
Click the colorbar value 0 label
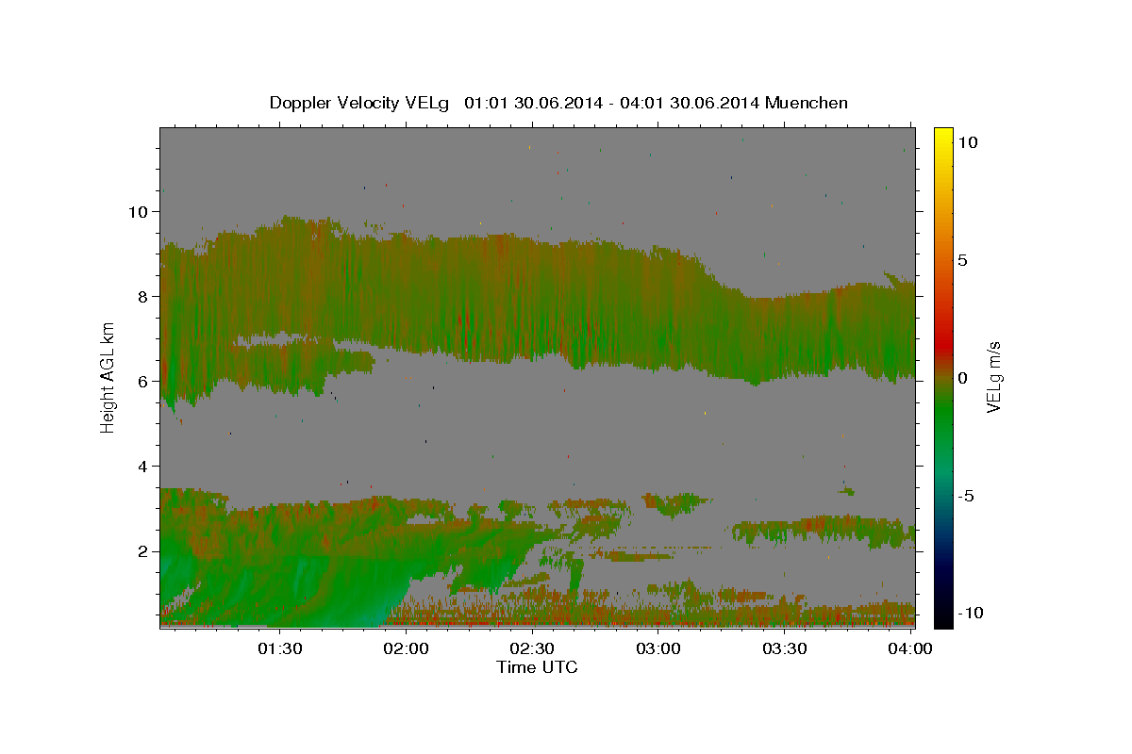coord(963,378)
